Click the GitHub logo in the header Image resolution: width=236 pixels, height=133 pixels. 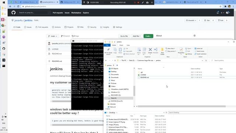pos(13,13)
